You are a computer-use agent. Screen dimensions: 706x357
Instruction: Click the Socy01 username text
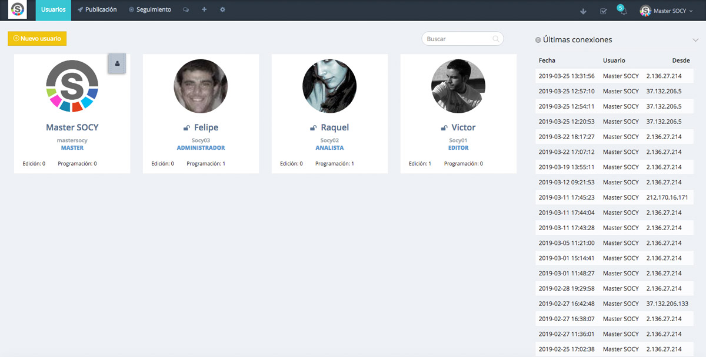458,141
